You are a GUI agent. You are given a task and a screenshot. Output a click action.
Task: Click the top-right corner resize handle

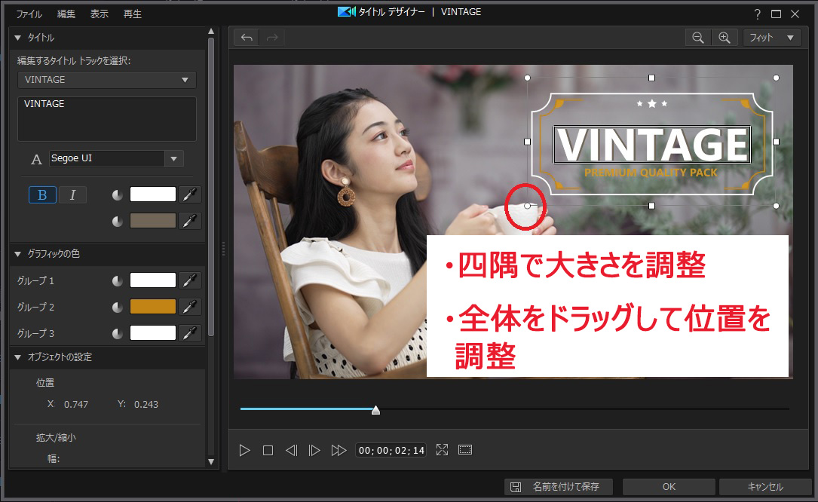click(x=777, y=78)
